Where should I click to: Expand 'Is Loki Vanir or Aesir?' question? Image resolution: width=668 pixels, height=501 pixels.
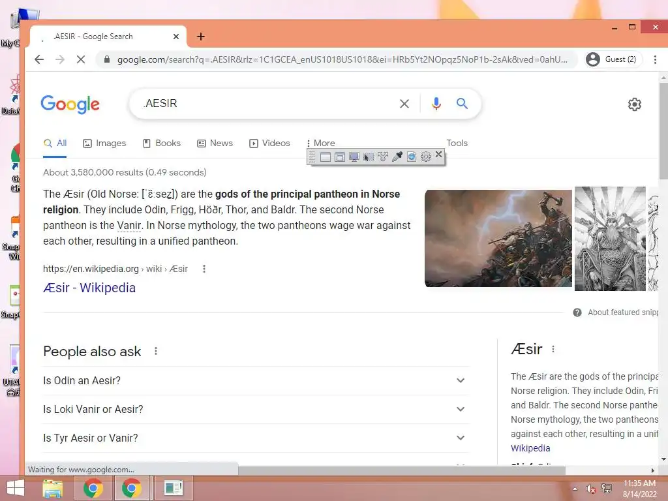click(256, 410)
